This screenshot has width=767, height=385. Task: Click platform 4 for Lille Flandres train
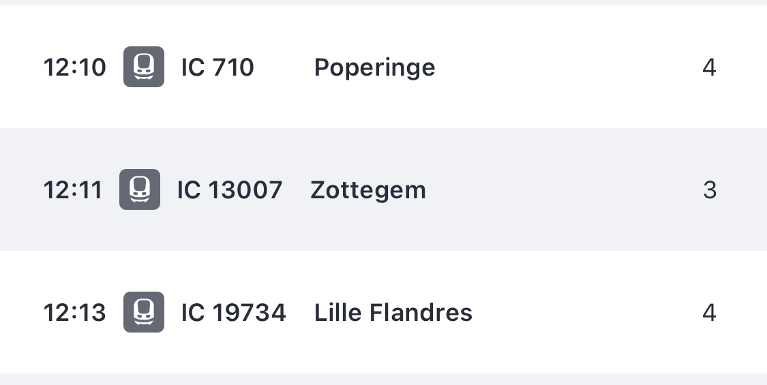[709, 313]
